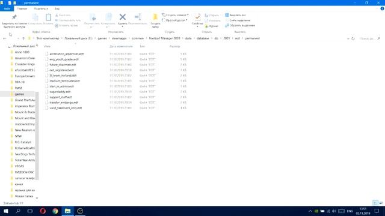Screen dimensions: 385x216
Task: Select file transfer_embargo.edt
Action: [64, 103]
